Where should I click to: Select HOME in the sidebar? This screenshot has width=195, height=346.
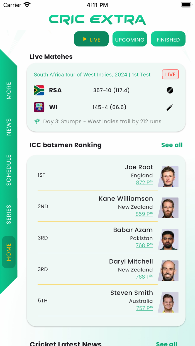coord(9,252)
